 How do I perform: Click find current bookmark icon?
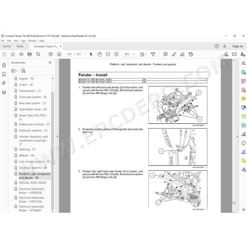(23, 71)
